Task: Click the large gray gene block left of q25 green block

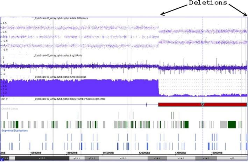Action: tap(224, 125)
